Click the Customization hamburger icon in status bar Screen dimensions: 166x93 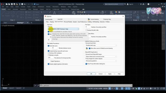tap(164, 88)
